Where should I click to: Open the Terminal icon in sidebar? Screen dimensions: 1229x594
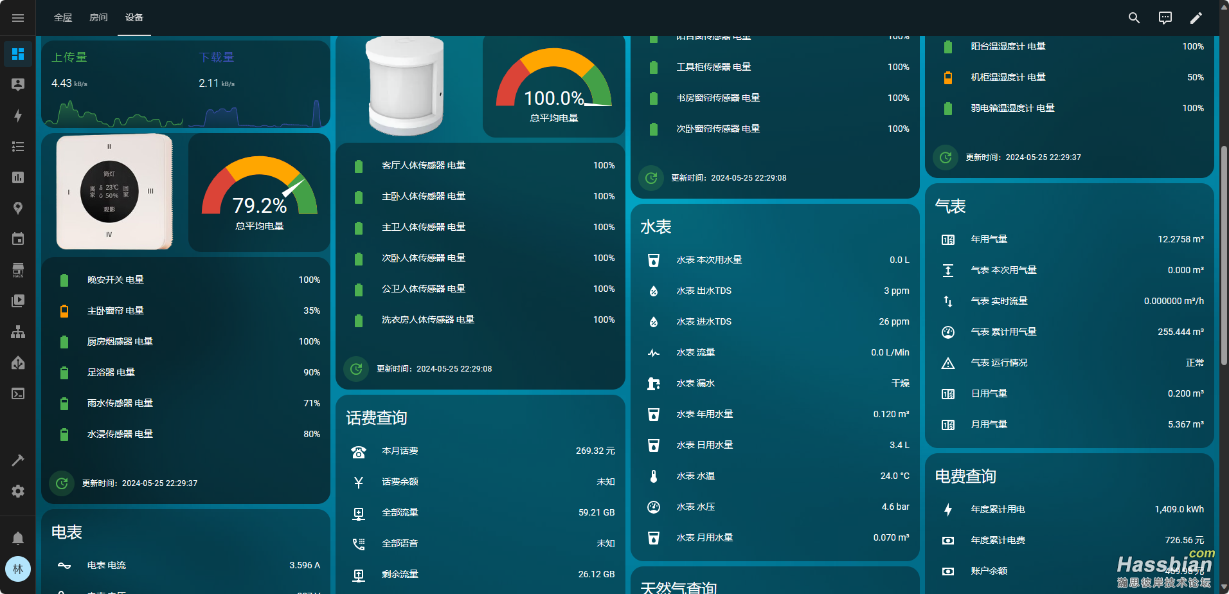coord(18,393)
